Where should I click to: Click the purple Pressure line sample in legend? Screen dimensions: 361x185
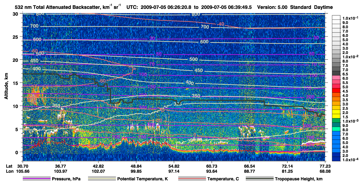point(36,179)
